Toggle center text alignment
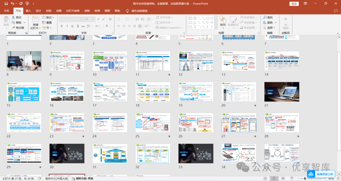Screen dimensions: 341x181 pyautogui.click(x=124, y=26)
